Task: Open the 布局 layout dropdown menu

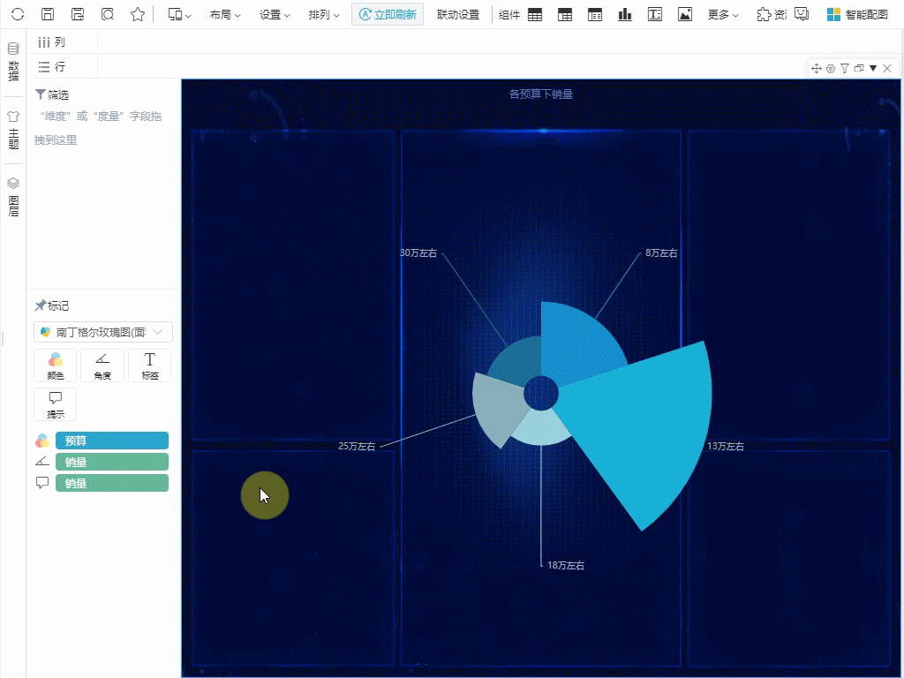Action: pyautogui.click(x=225, y=14)
